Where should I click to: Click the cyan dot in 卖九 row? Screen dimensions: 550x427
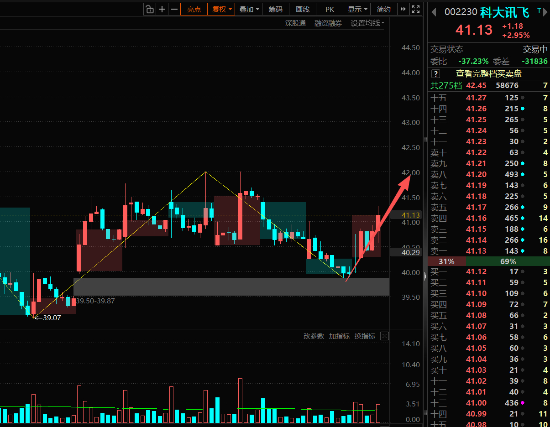click(522, 163)
